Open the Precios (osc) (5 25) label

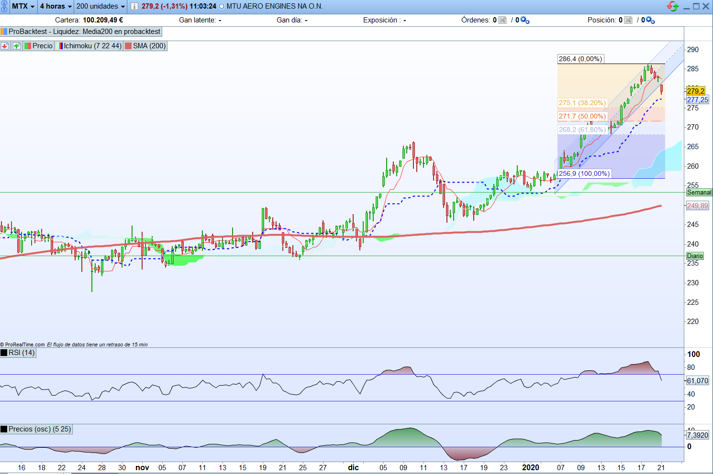click(x=36, y=429)
